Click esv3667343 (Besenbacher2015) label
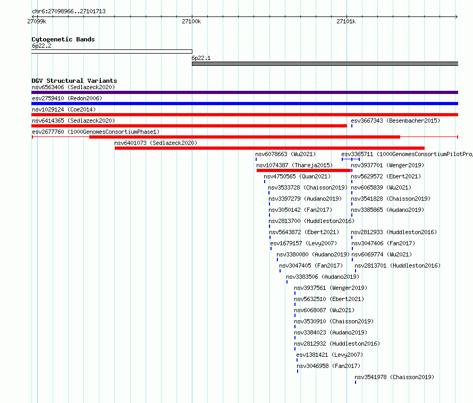 pos(395,121)
